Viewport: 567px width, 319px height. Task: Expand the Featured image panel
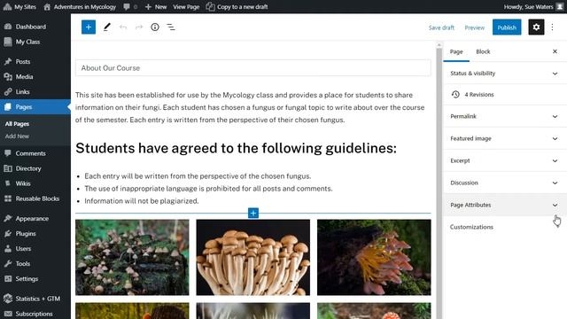coord(504,138)
